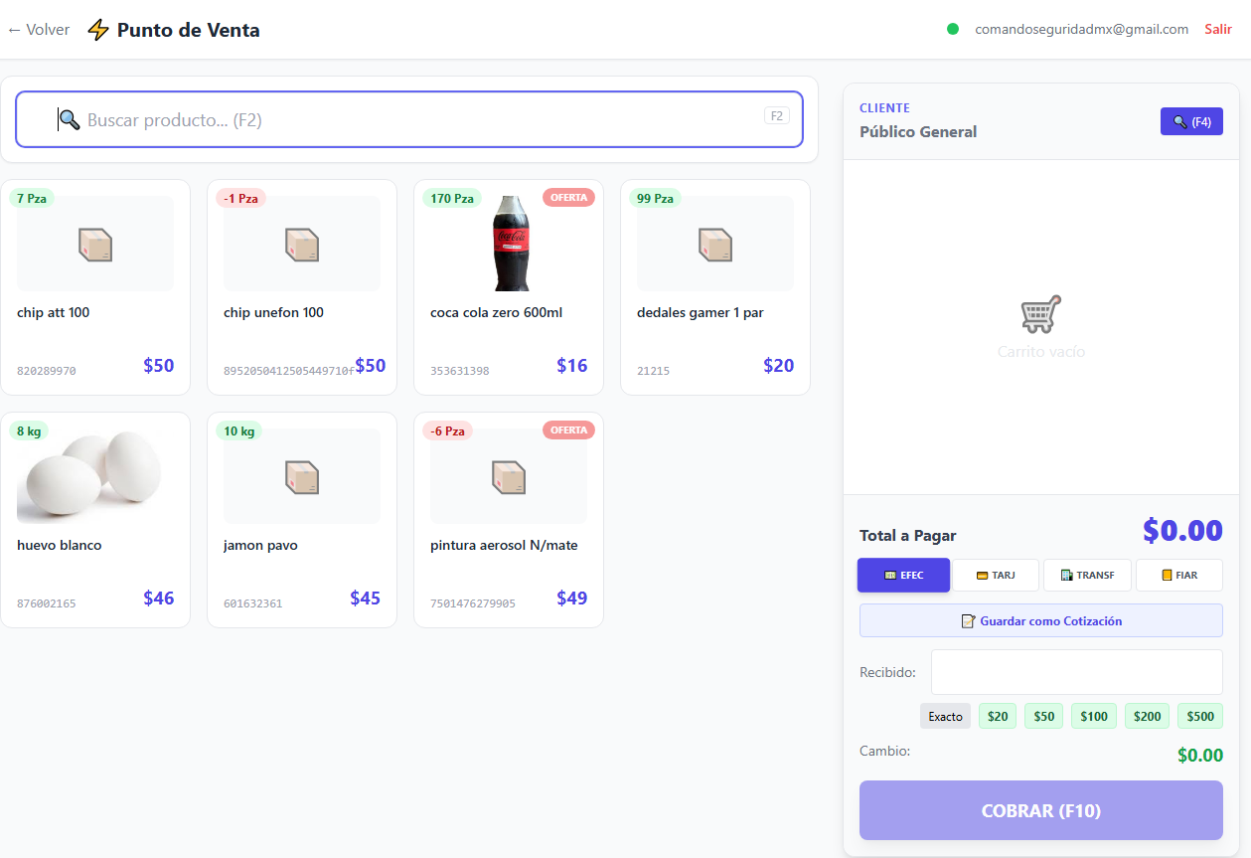This screenshot has width=1251, height=858.
Task: Choose TRANSF transfer payment option
Action: [x=1087, y=575]
